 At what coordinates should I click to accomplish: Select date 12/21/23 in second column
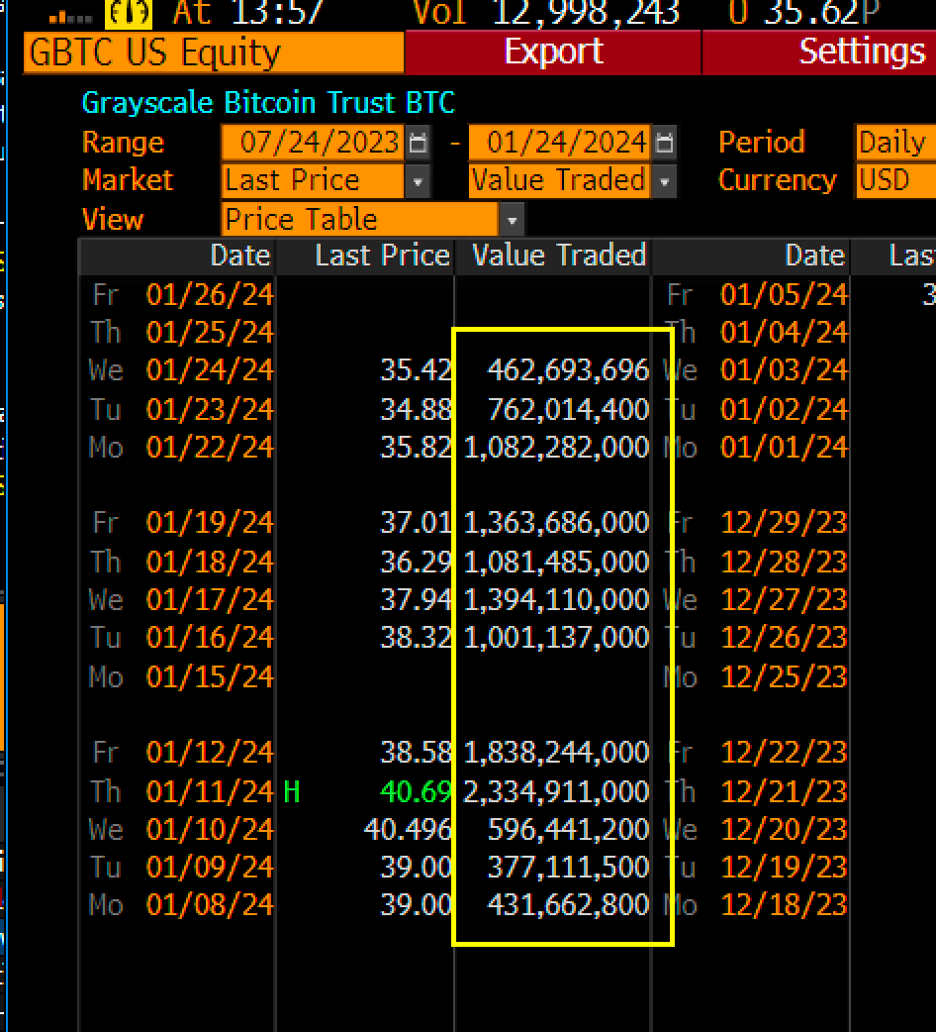click(785, 791)
